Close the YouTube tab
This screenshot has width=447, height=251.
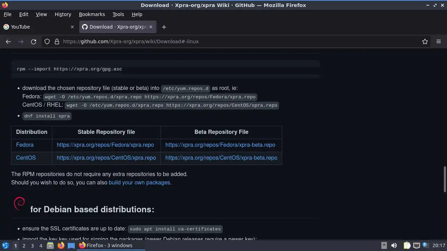click(x=72, y=27)
